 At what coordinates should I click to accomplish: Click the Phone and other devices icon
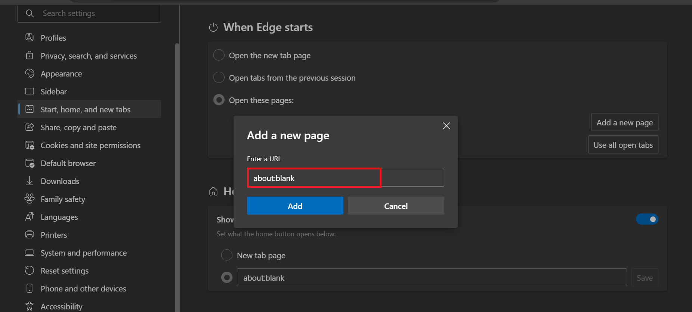tap(30, 288)
